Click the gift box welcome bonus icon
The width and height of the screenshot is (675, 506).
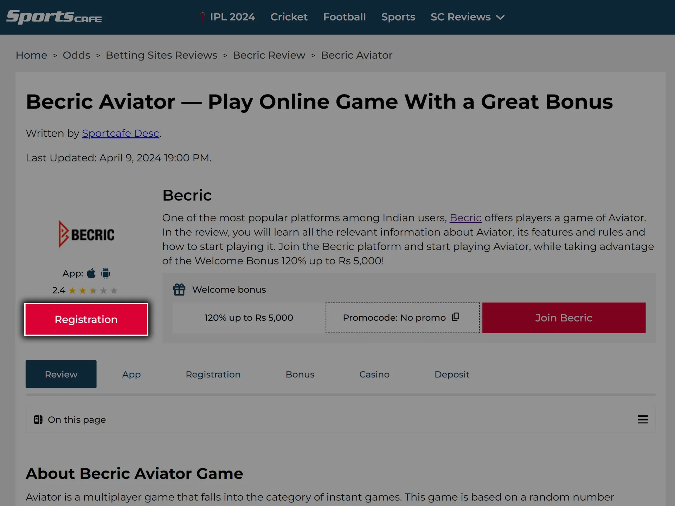180,290
